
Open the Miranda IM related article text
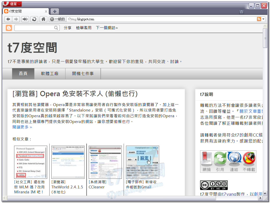tap(29, 187)
